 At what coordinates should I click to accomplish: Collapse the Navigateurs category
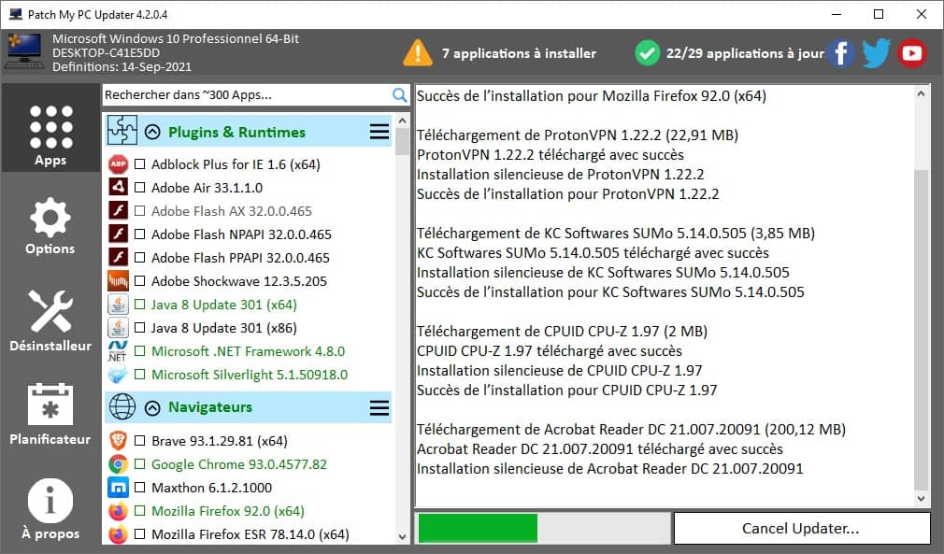152,408
